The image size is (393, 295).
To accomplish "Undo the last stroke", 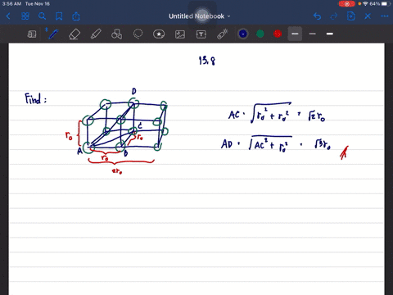I will 317,16.
